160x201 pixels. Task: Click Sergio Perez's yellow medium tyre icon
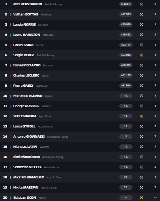(142, 55)
